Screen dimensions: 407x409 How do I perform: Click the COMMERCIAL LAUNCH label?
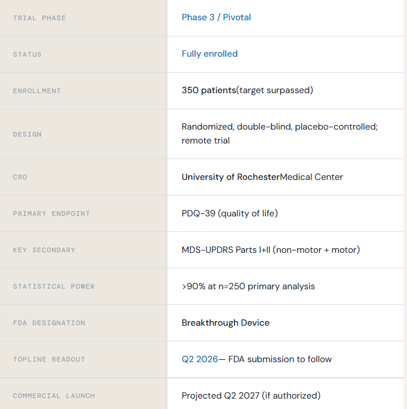[54, 396]
